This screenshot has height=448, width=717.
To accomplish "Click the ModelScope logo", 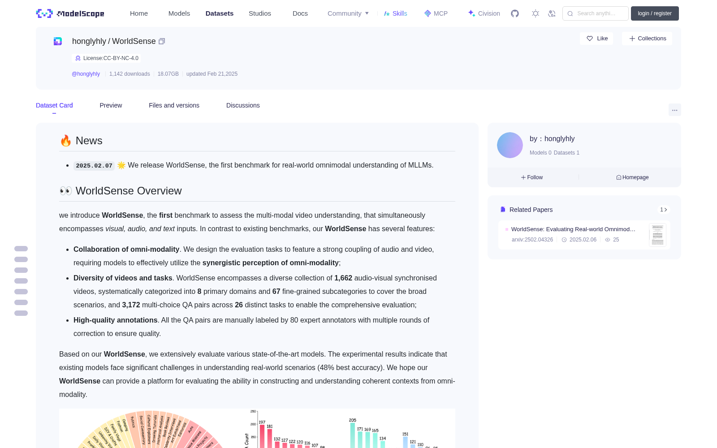I will (x=70, y=13).
